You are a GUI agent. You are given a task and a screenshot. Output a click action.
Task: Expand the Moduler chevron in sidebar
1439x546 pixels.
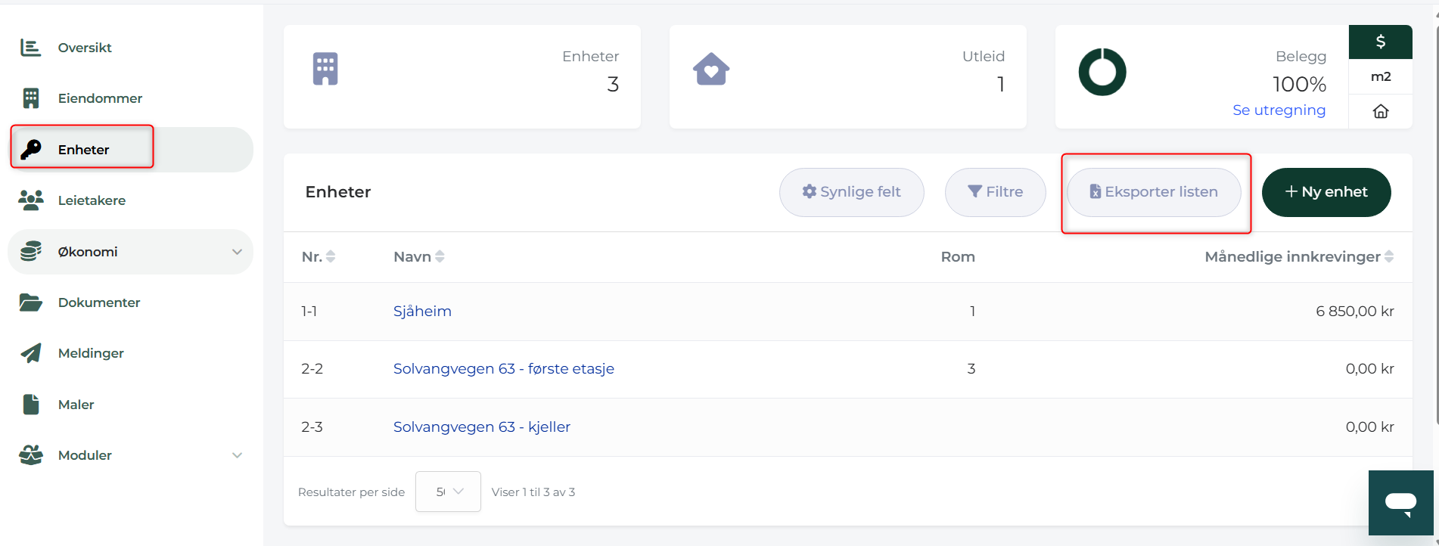[237, 455]
